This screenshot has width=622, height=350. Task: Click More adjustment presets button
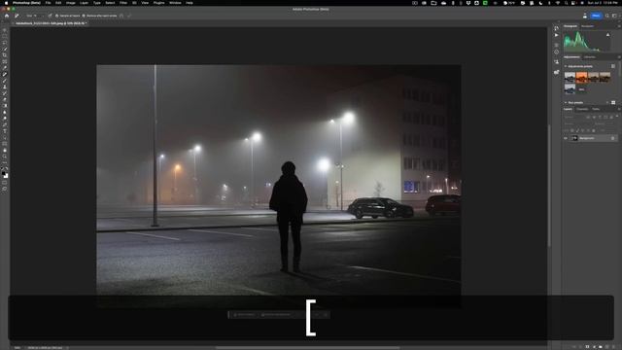pos(581,89)
